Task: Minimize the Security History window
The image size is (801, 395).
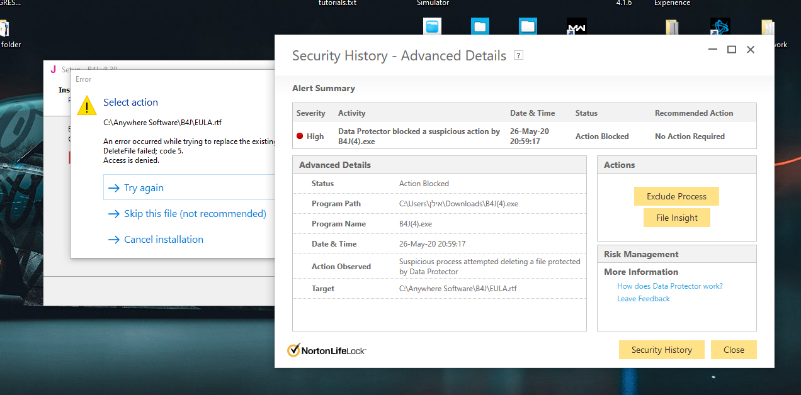Action: 713,49
